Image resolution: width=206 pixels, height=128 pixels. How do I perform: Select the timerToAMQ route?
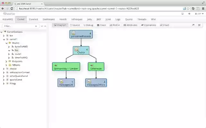coord(21,58)
